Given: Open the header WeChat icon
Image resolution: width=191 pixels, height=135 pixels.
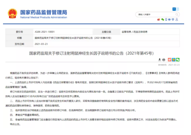Looking at the screenshot, I should point(163,19).
